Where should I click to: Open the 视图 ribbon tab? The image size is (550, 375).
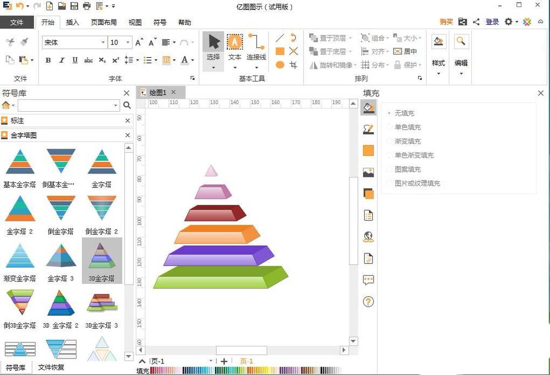(x=135, y=22)
